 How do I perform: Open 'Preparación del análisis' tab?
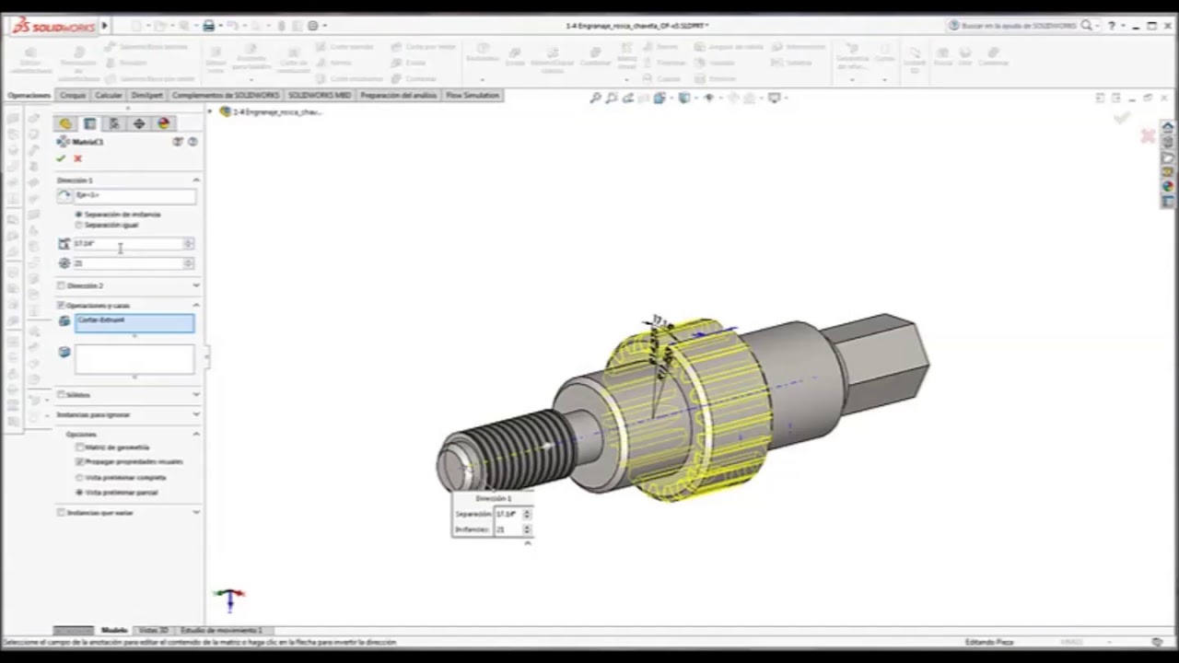[399, 95]
